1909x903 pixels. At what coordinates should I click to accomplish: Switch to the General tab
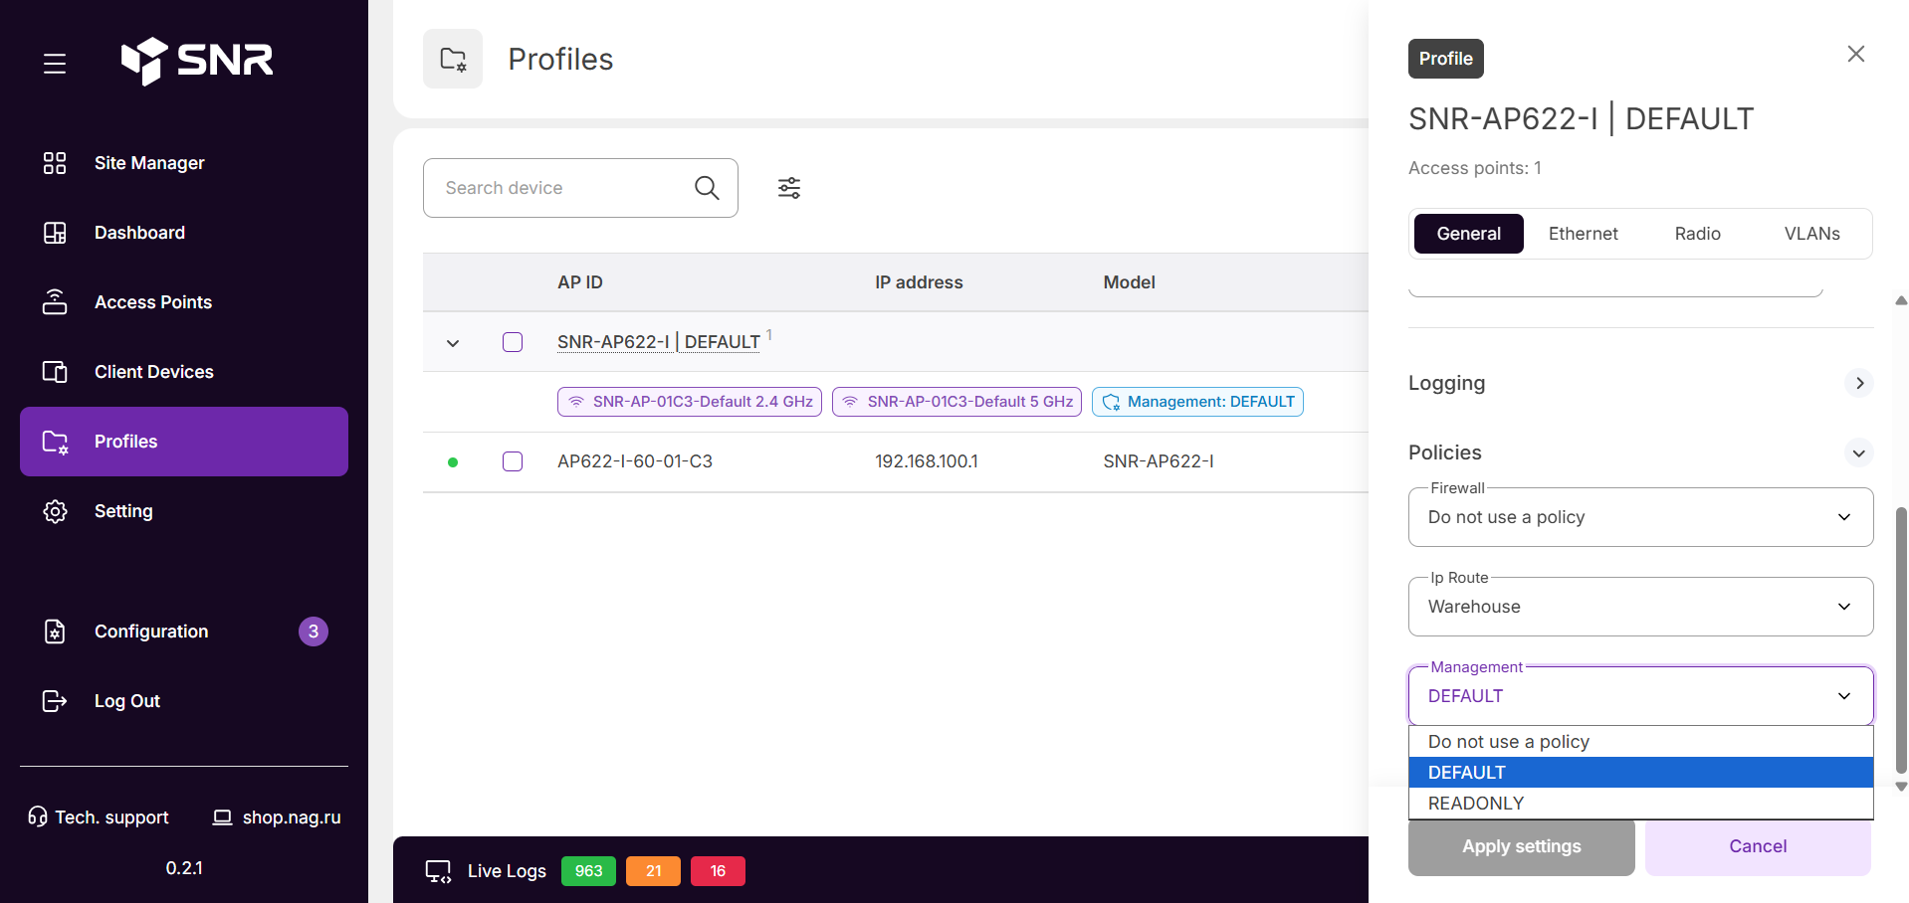point(1469,234)
